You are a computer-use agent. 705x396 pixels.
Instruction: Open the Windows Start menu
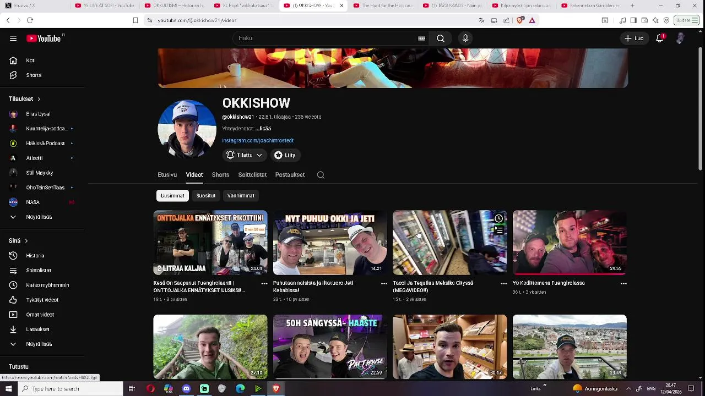tap(8, 389)
